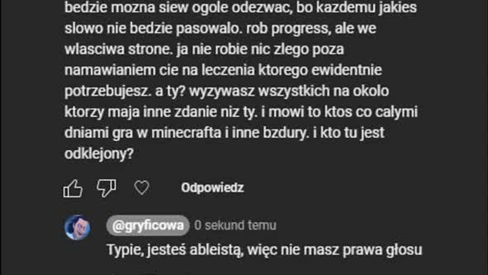Like the comment with thumbs-up icon
The image size is (488, 275).
click(73, 188)
